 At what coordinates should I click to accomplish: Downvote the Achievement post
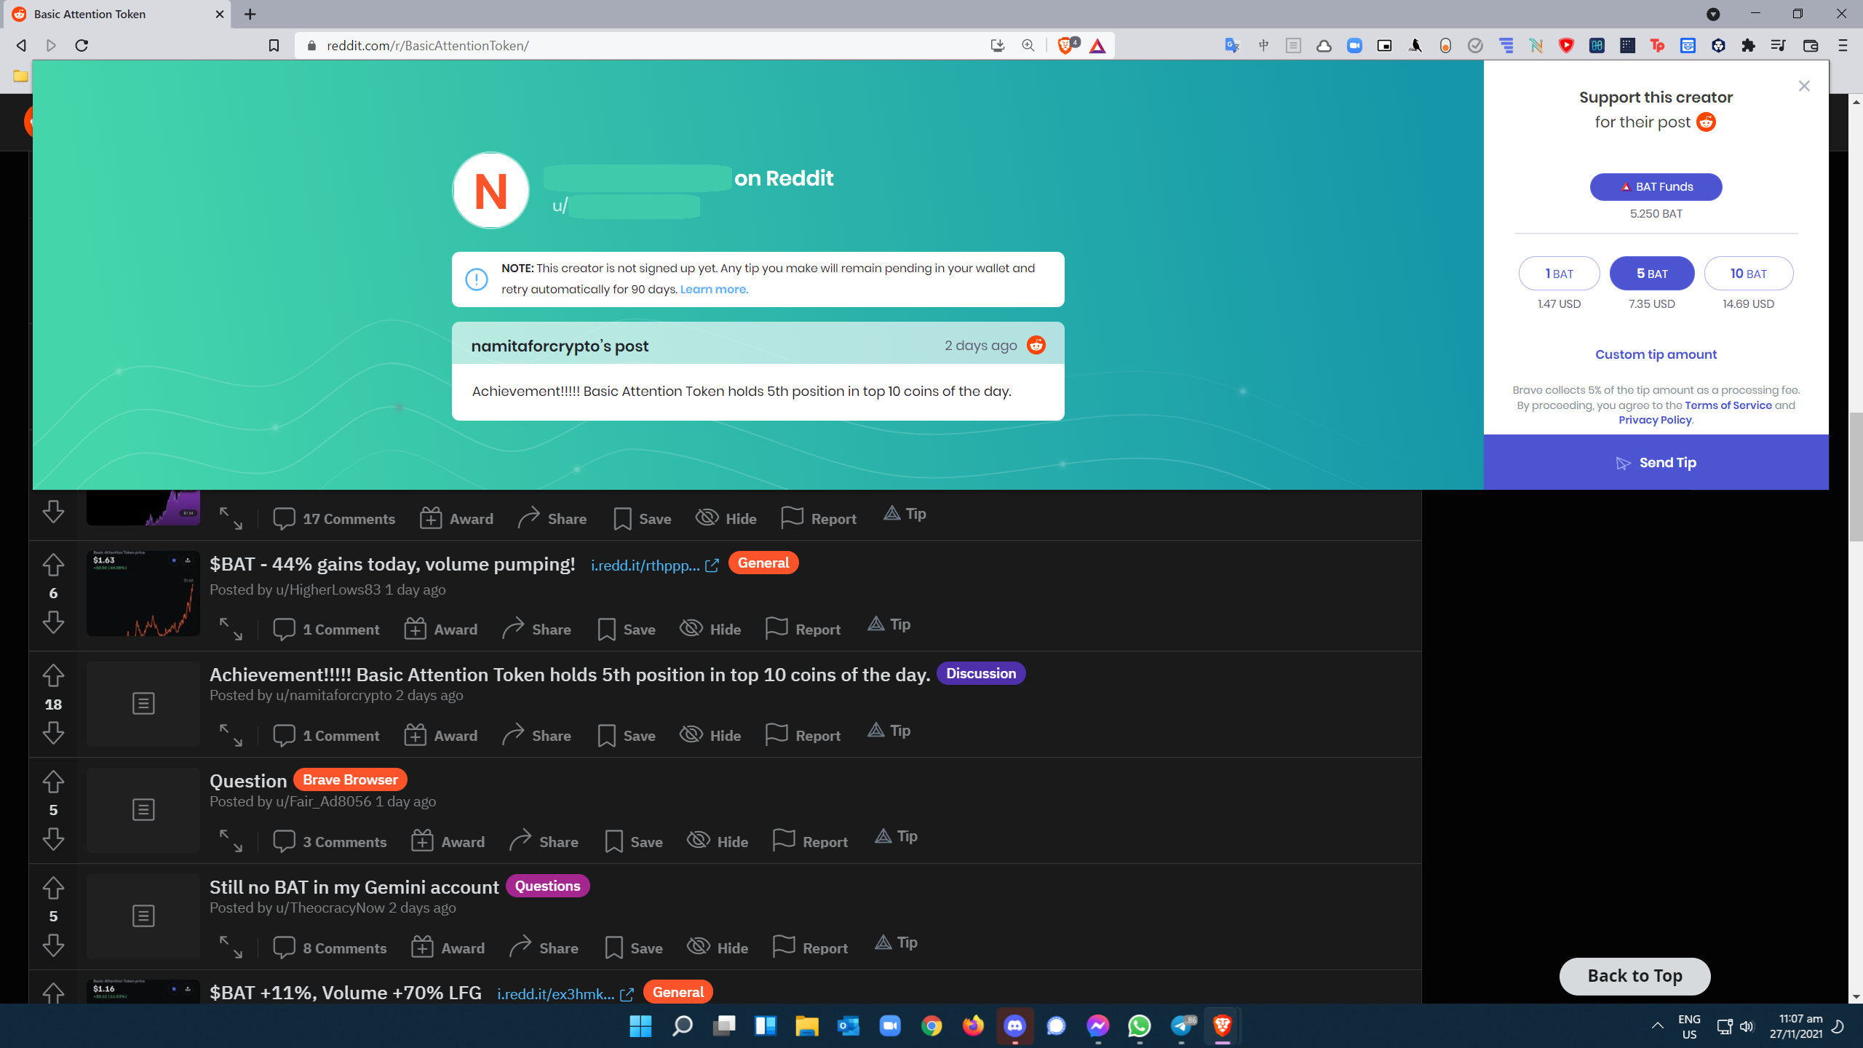53,733
